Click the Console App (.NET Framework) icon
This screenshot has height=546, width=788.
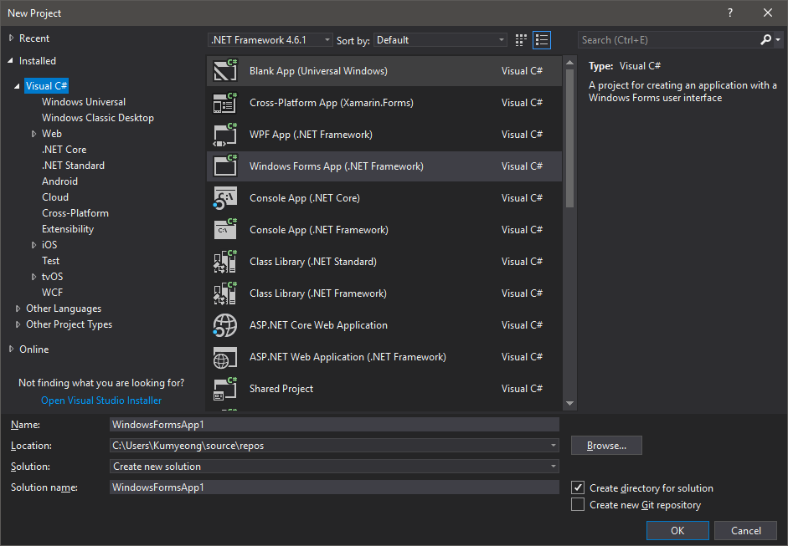[225, 230]
